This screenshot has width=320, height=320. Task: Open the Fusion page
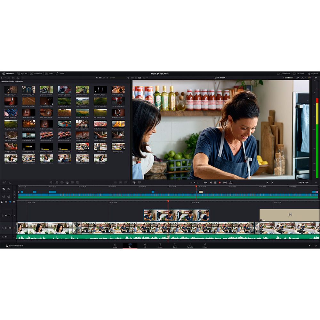point(160,245)
